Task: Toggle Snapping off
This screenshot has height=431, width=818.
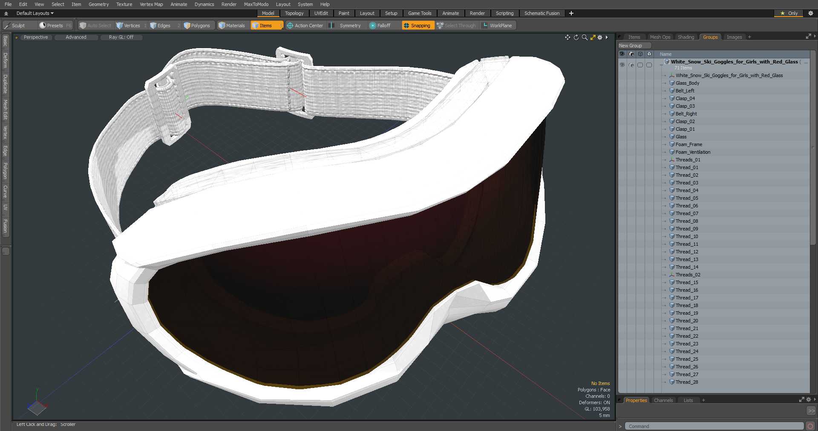Action: (418, 26)
